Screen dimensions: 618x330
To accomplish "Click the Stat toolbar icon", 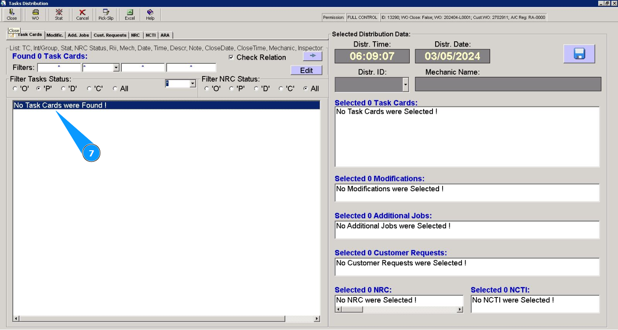I will [59, 15].
